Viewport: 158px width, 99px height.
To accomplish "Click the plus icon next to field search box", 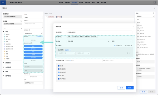I will pyautogui.click(x=22, y=28).
